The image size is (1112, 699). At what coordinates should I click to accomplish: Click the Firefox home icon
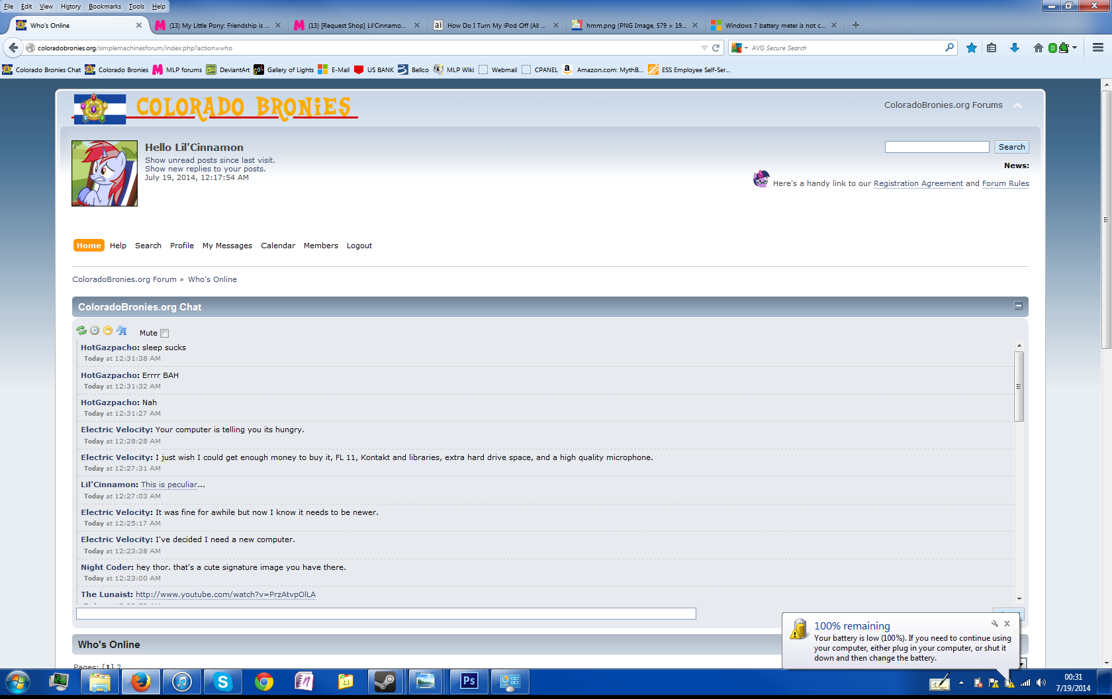(x=1038, y=48)
